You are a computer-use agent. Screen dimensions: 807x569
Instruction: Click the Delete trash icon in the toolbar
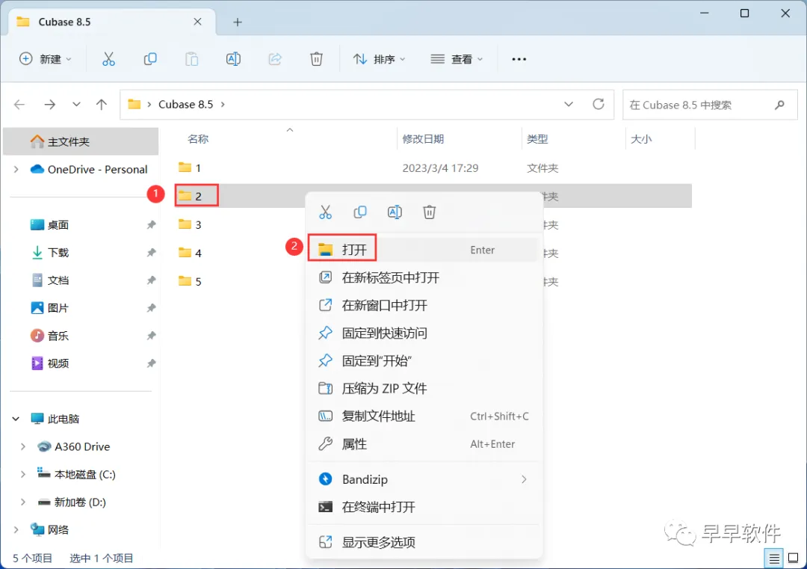[x=317, y=59]
